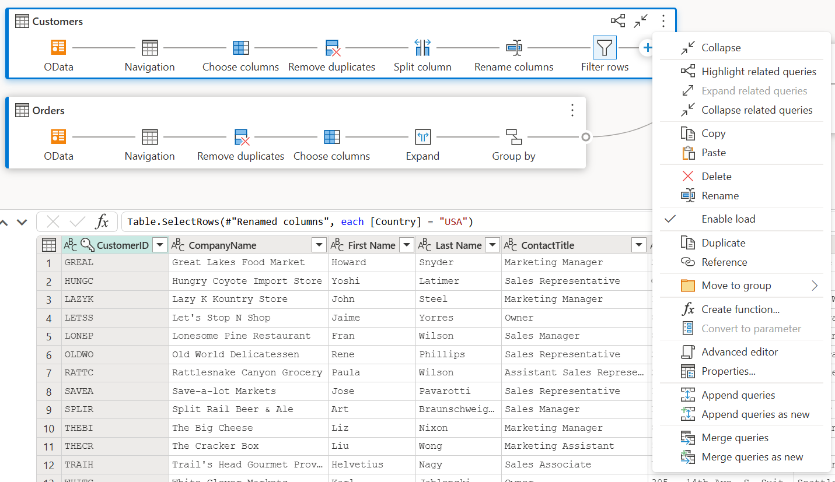
Task: Open the CustomerID column filter dropdown
Action: click(x=160, y=245)
